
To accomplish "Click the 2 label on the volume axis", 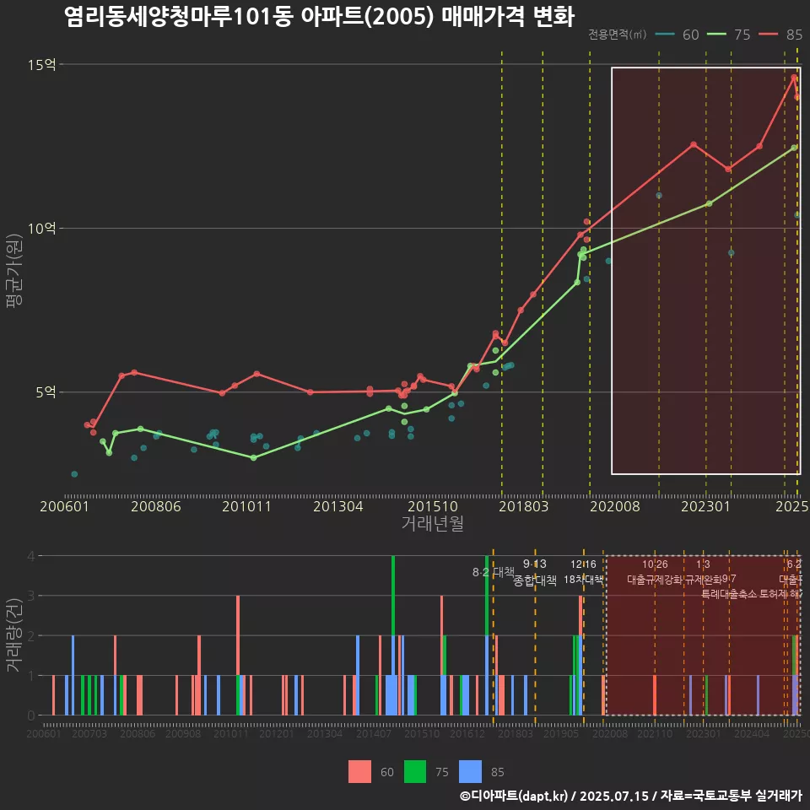I will [31, 636].
